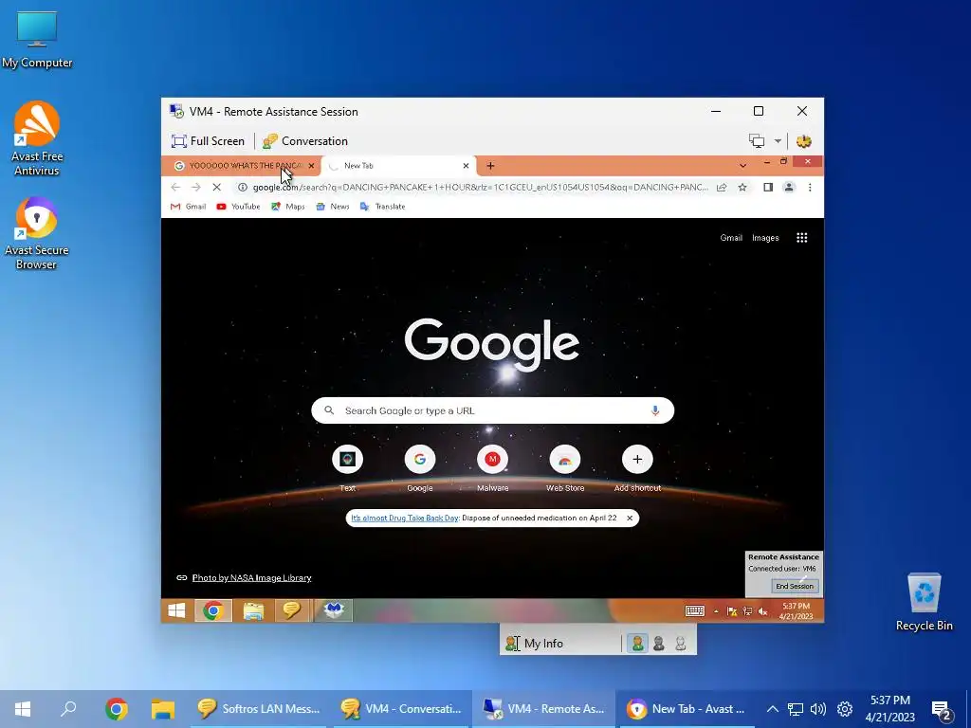971x728 pixels.
Task: Set status using the green user icon
Action: click(637, 644)
